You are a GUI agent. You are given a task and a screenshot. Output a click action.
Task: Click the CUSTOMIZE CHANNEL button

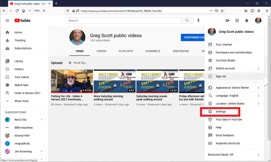click(x=193, y=37)
